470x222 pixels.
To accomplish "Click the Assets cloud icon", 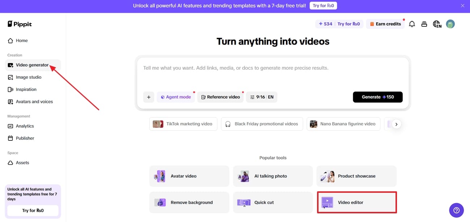I will point(10,162).
